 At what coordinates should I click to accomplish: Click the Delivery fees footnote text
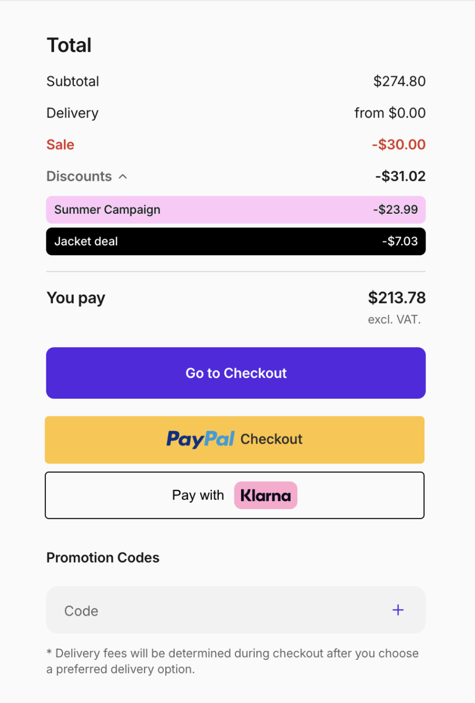[232, 661]
